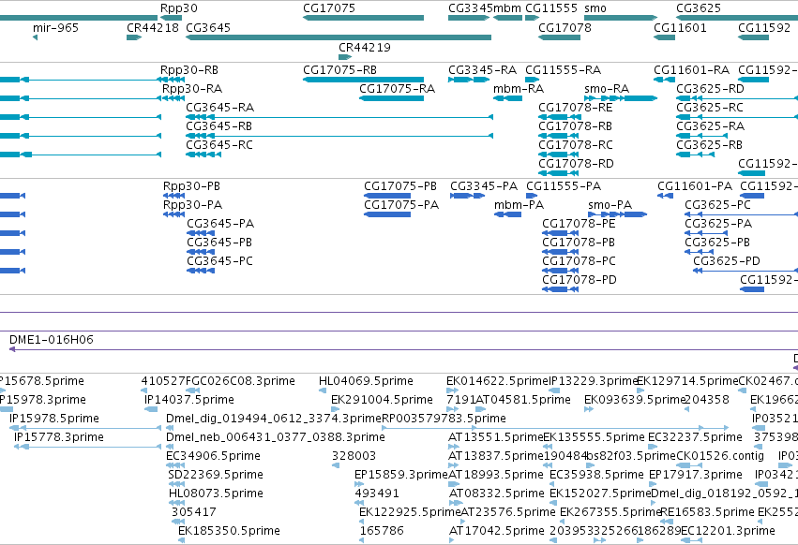Click the smo gene label
Viewport: 798px width, 545px height.
tap(595, 8)
